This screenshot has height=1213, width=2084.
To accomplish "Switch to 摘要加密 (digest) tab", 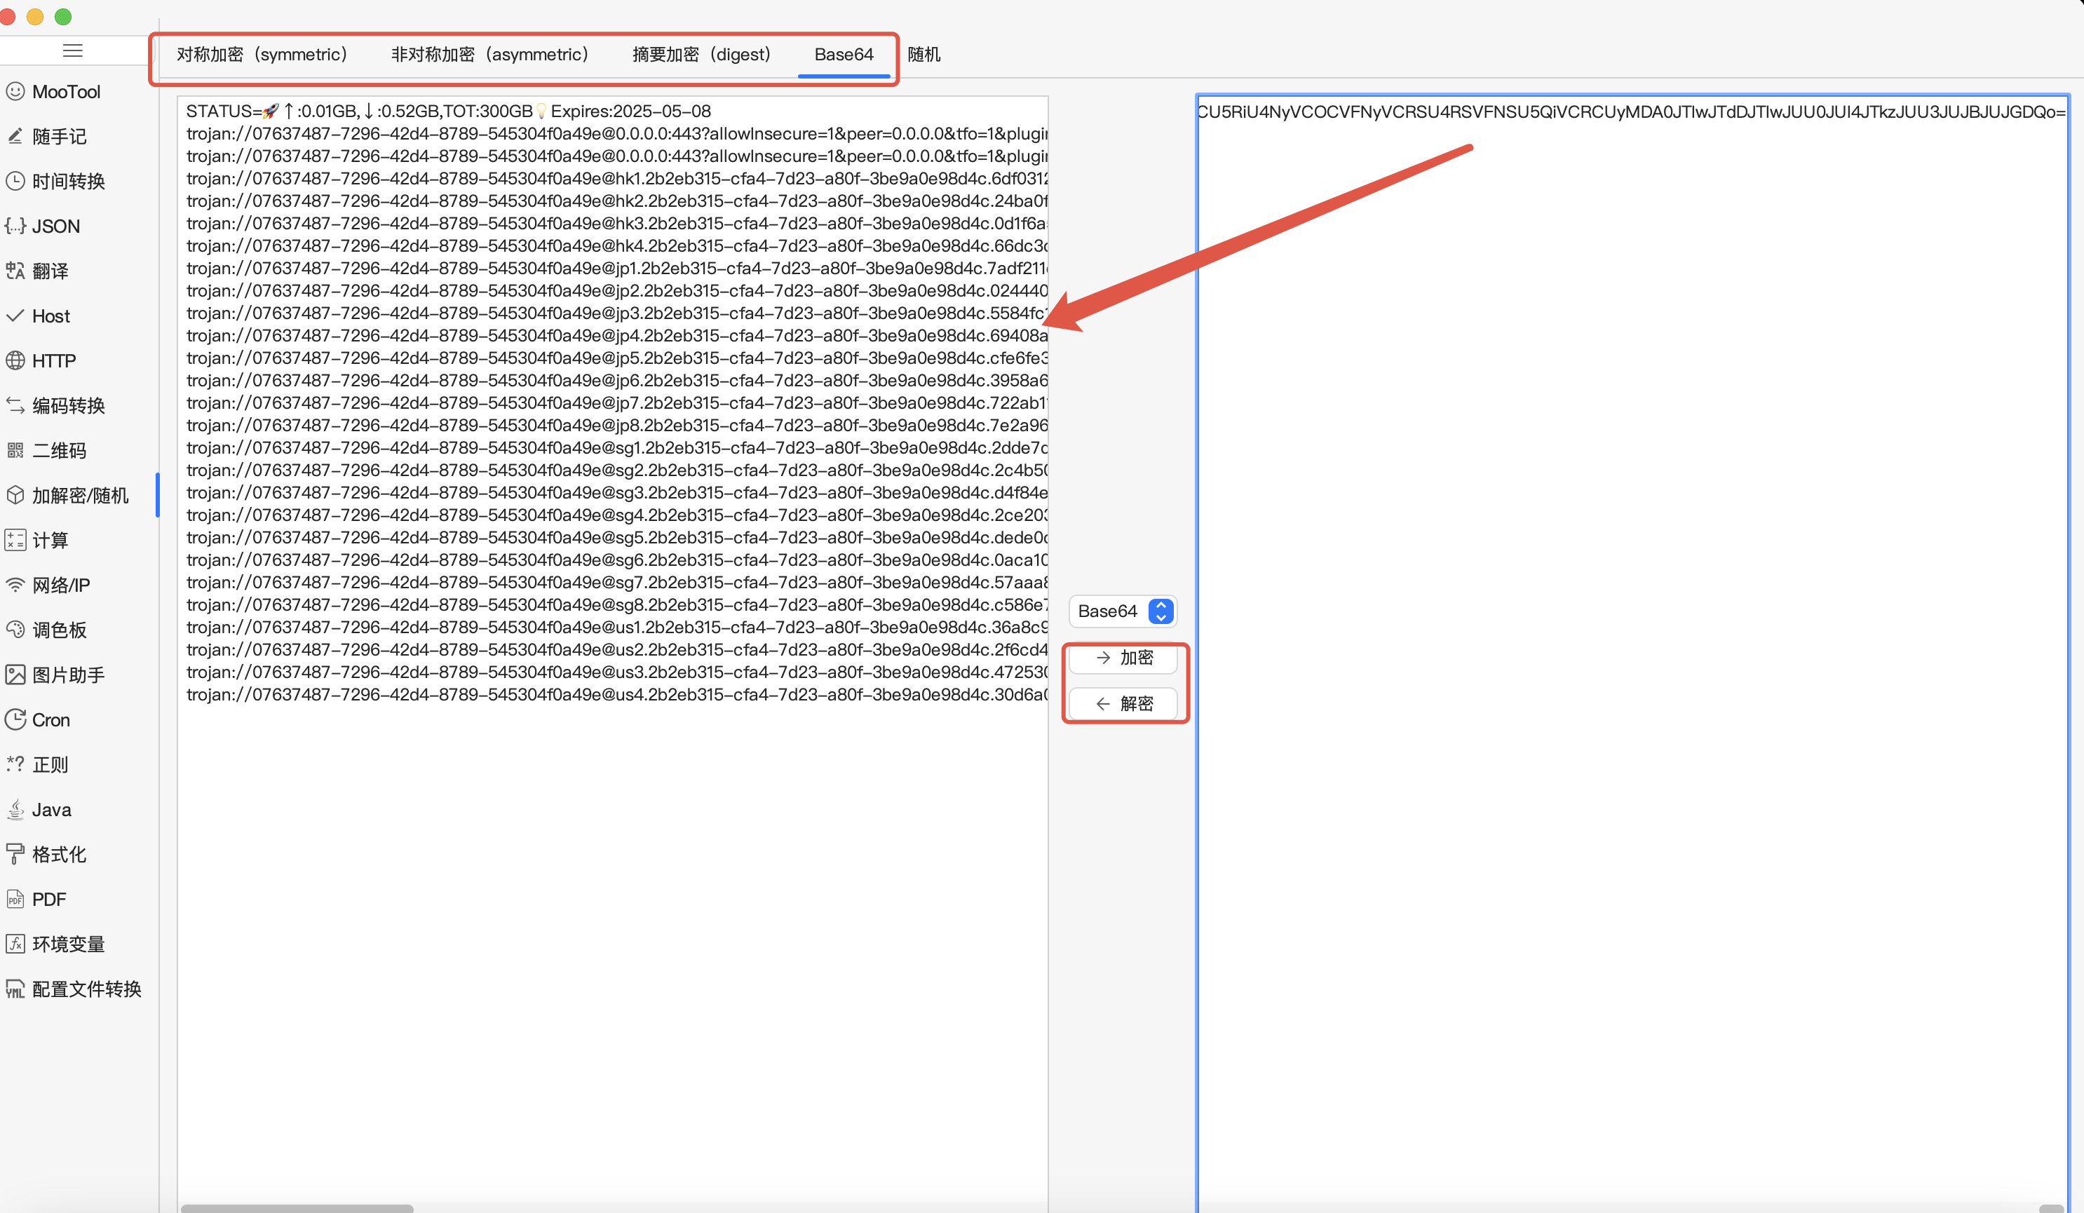I will 701,55.
